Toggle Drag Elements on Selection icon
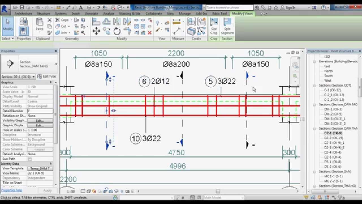Screen dimensions: 362x204 (x=334, y=198)
